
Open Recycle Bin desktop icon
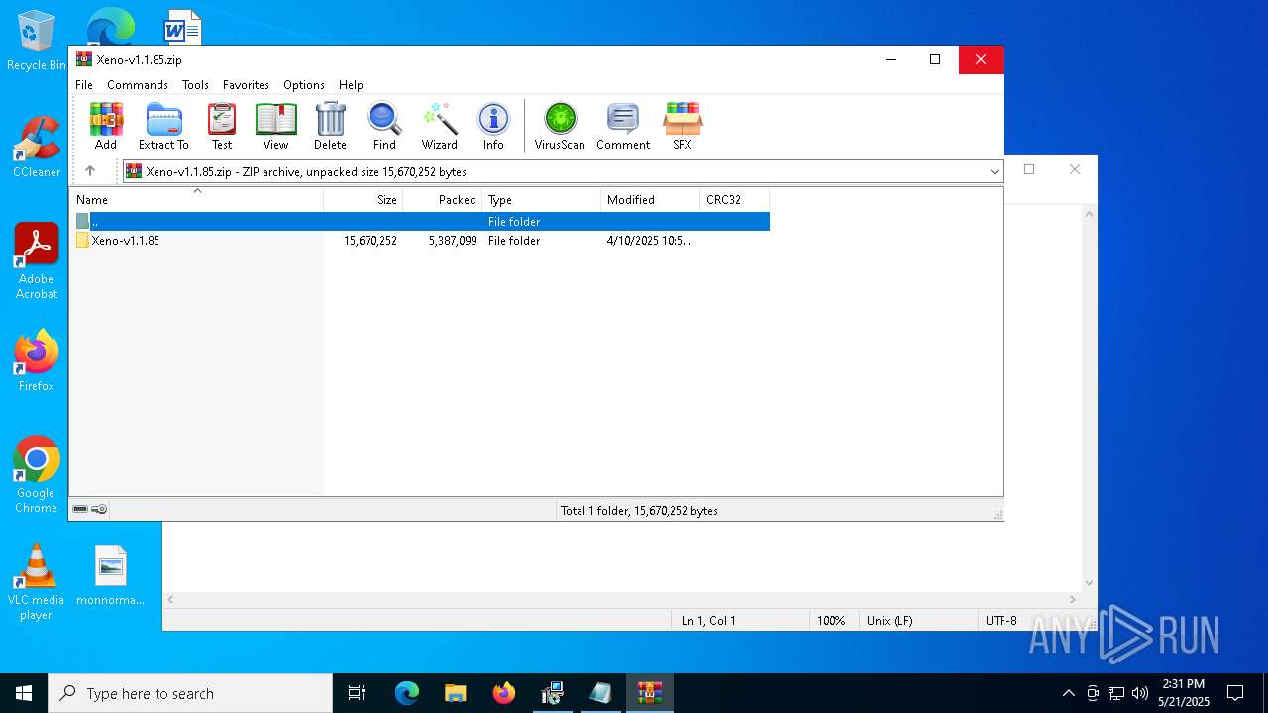37,42
